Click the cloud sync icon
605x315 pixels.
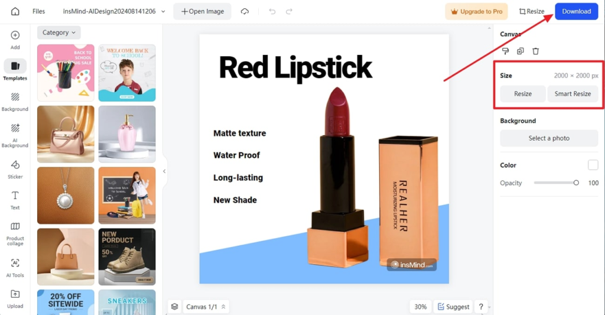(x=245, y=11)
